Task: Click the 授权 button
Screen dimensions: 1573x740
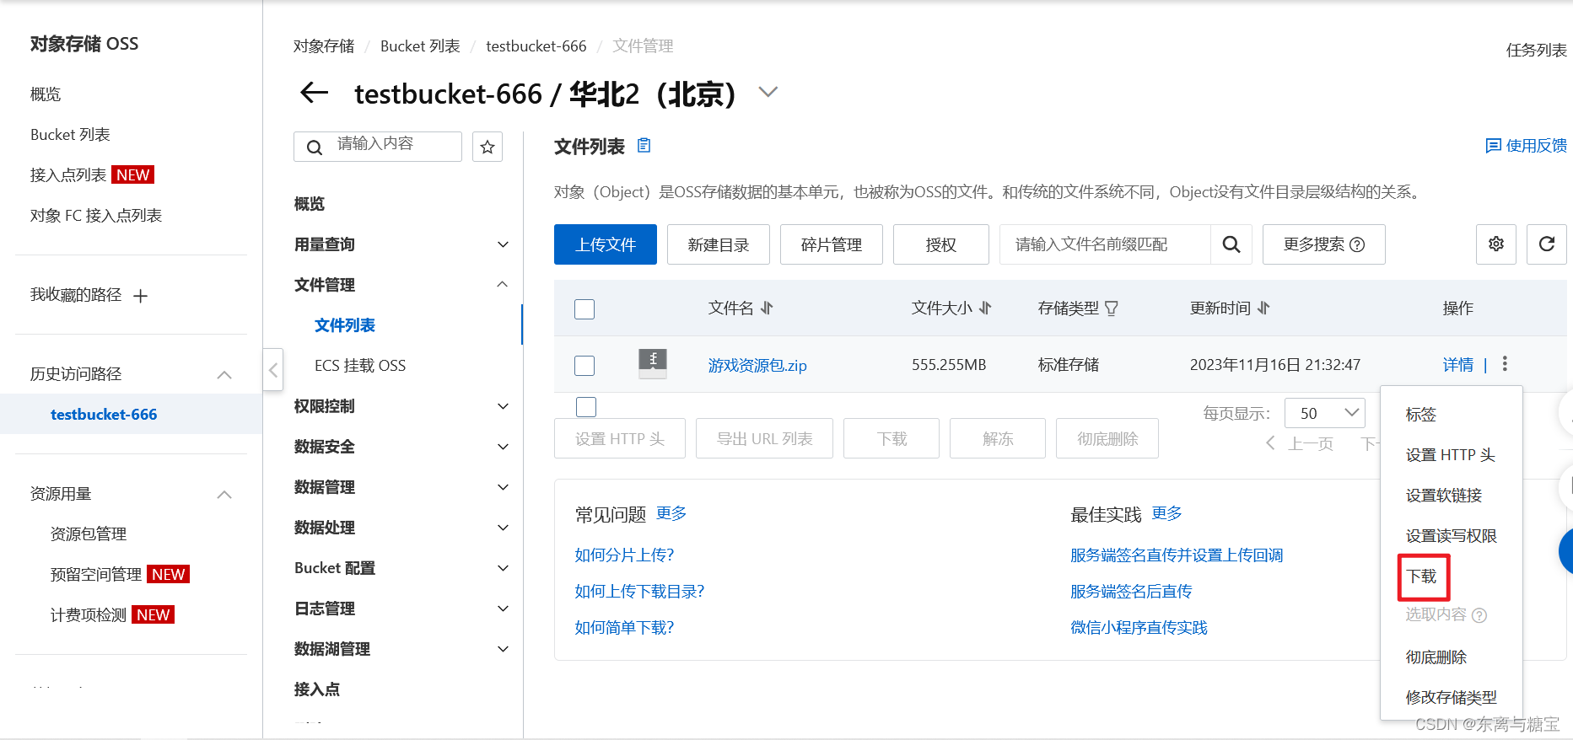Action: coord(941,244)
